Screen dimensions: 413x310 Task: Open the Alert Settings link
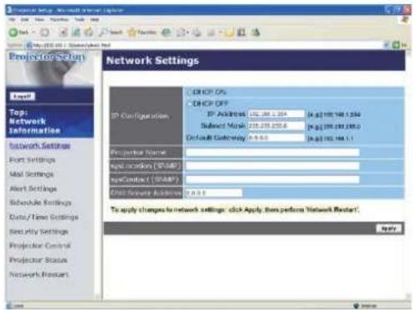(33, 189)
